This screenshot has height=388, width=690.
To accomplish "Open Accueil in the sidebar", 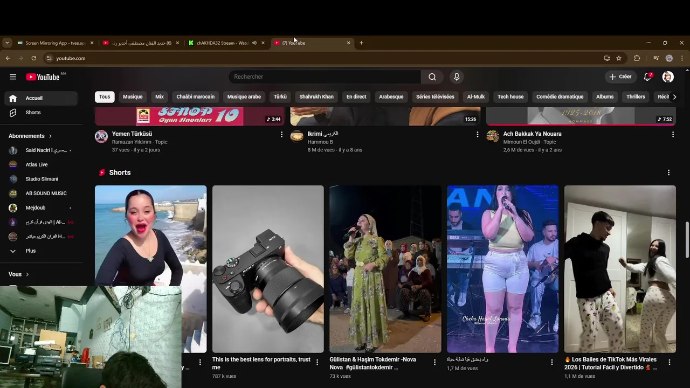I will 41,98.
